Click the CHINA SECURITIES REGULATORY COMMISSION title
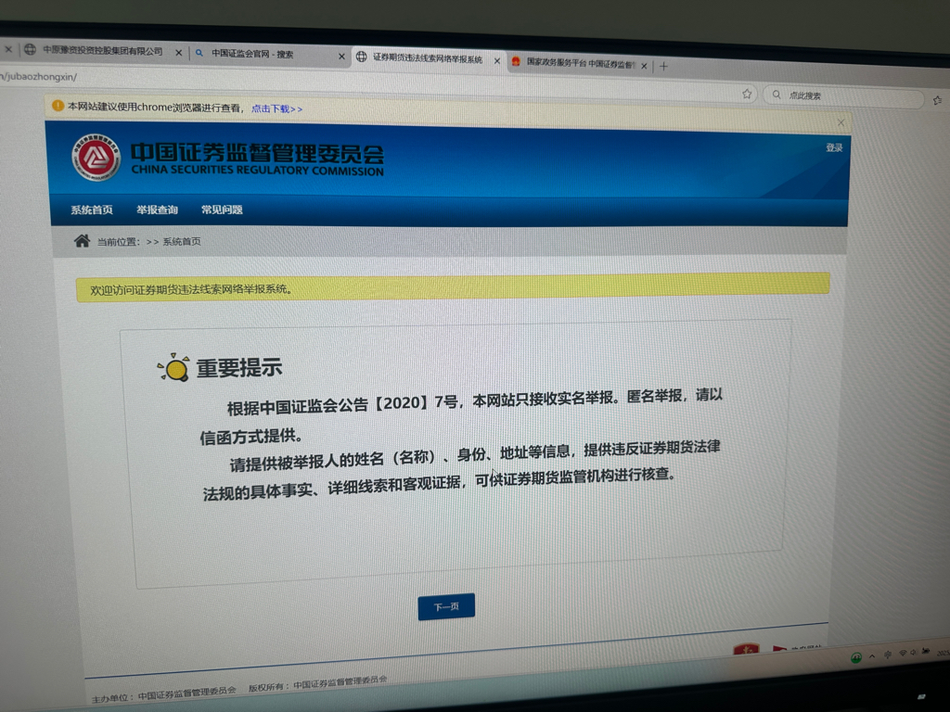Screen dimensions: 950x712 pyautogui.click(x=258, y=171)
